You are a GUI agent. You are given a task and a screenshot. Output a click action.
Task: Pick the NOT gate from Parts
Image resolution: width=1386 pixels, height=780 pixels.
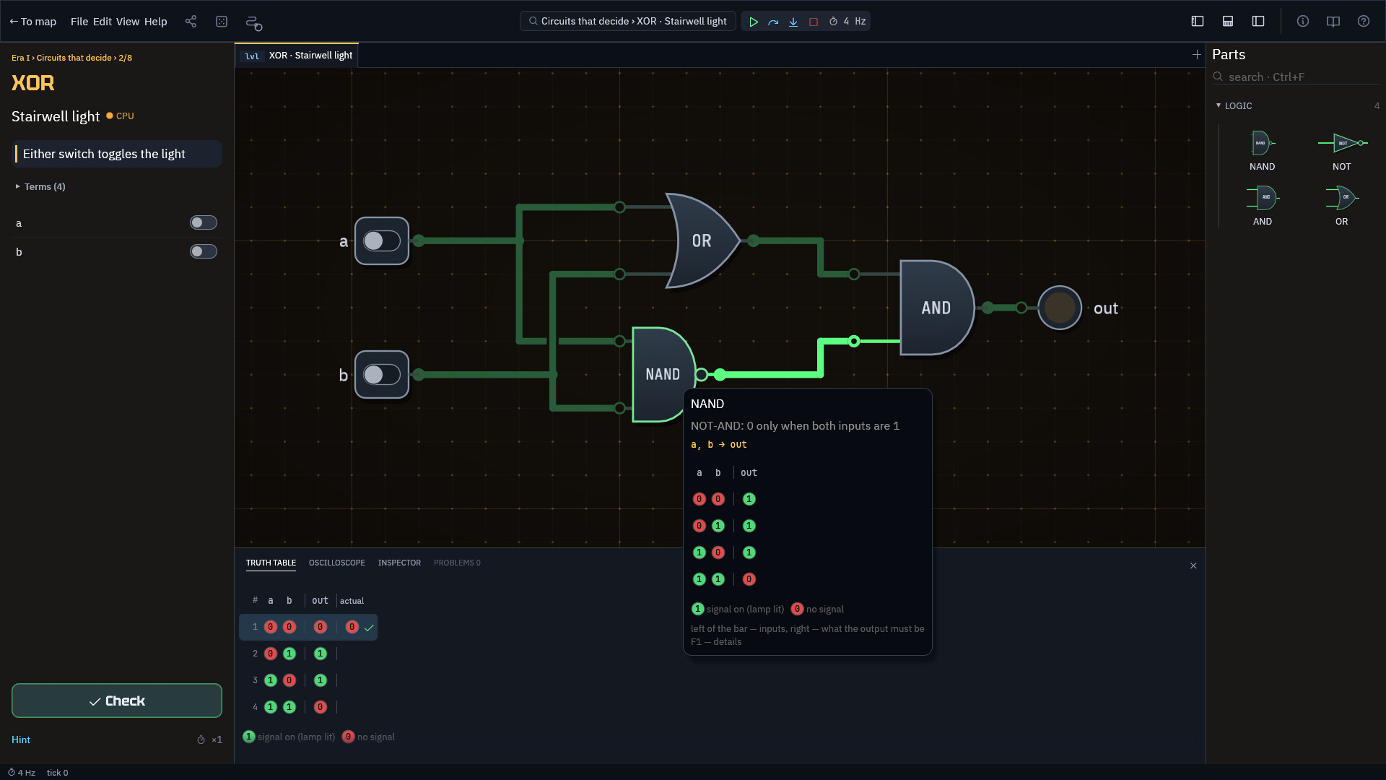coord(1342,151)
